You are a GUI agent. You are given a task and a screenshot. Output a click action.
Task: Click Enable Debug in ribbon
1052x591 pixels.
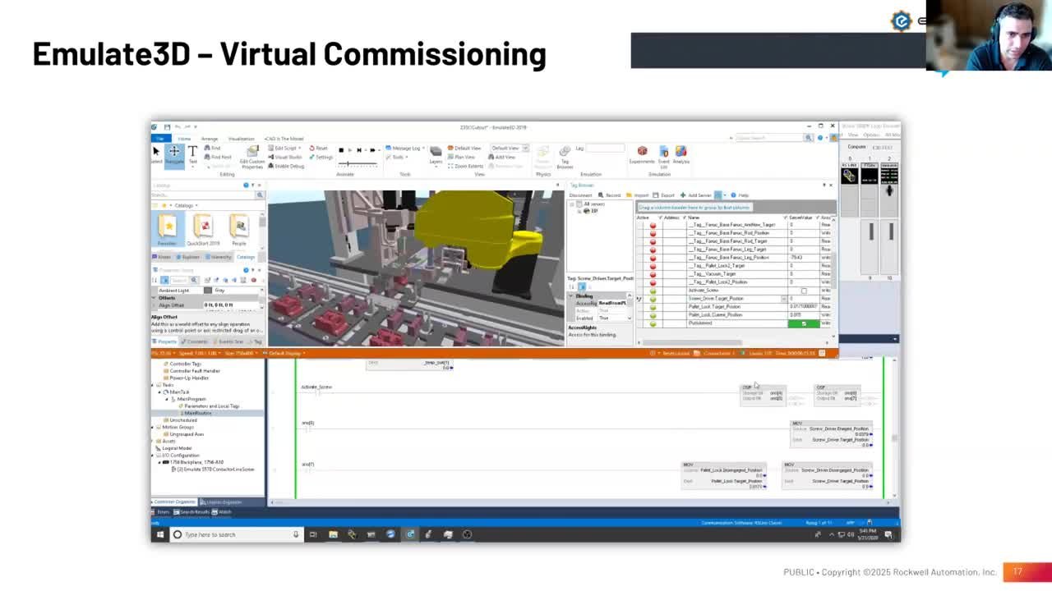(286, 166)
